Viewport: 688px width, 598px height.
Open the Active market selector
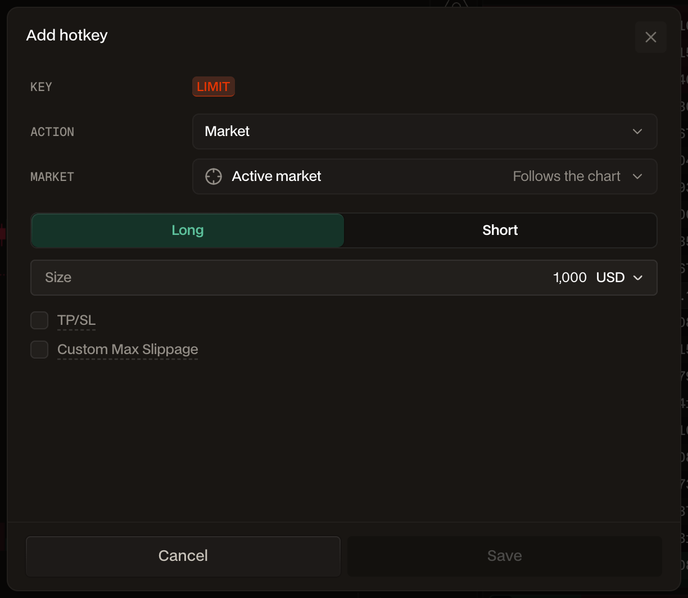tap(424, 176)
